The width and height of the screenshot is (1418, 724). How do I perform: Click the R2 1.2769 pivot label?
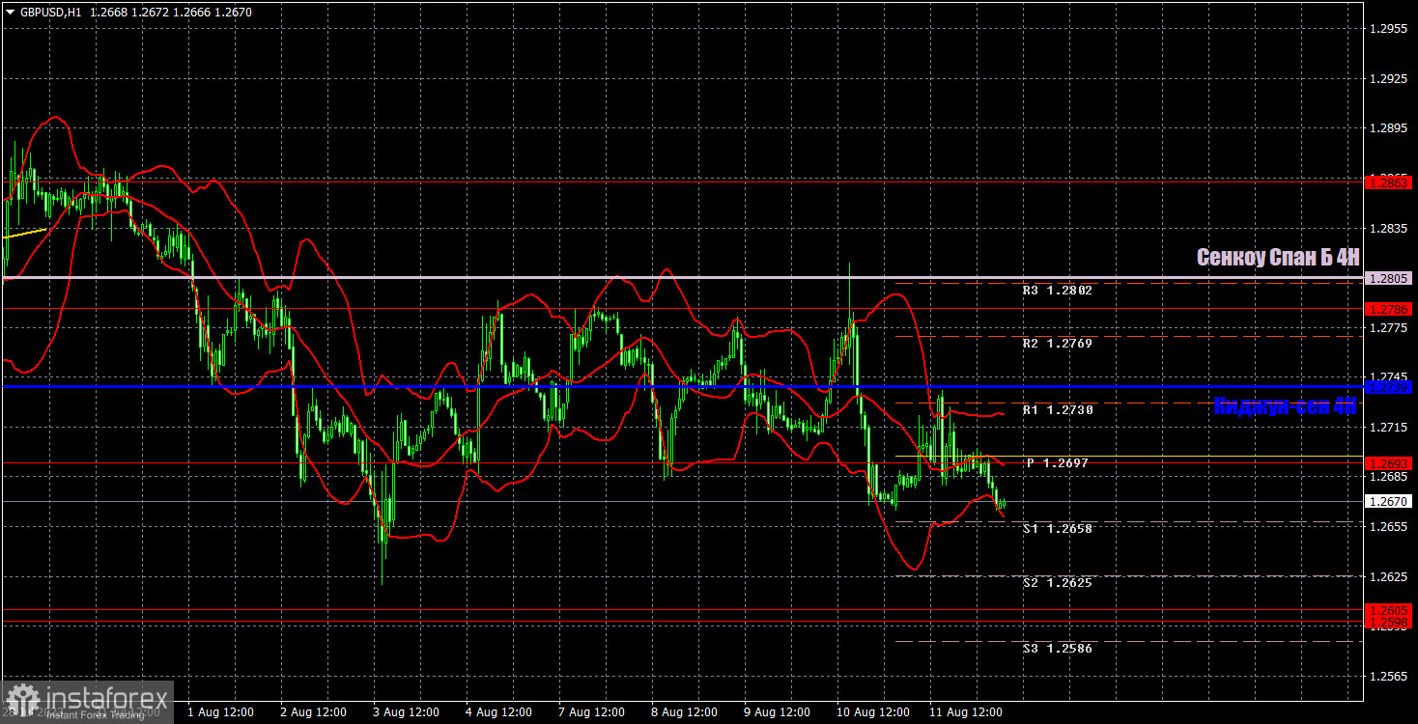(1059, 343)
